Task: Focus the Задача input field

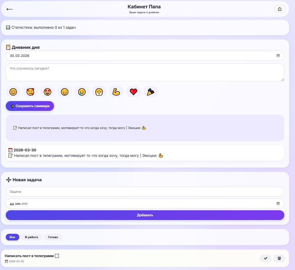Action: [x=145, y=192]
